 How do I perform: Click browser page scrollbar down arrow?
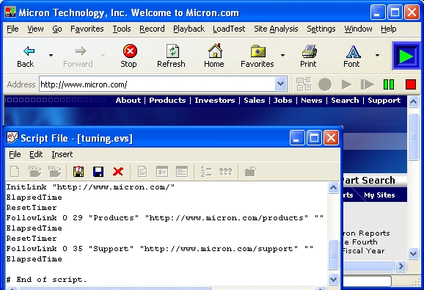click(413, 254)
